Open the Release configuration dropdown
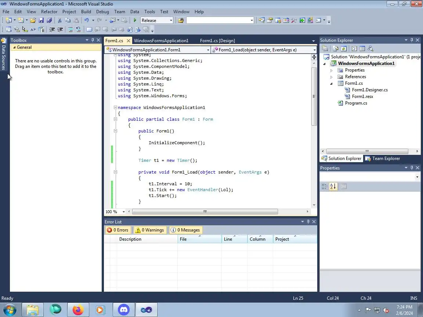The width and height of the screenshot is (423, 317). tap(171, 20)
